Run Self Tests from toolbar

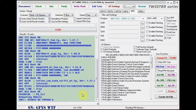pos(97,6)
